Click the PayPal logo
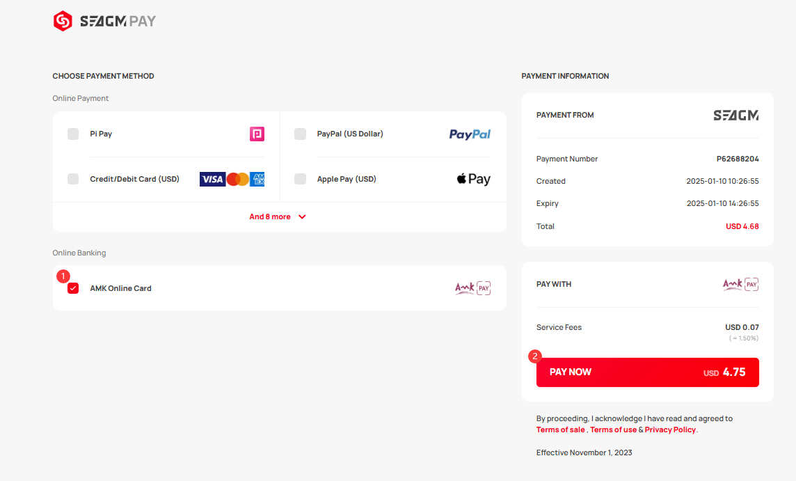Image resolution: width=796 pixels, height=481 pixels. (x=470, y=134)
